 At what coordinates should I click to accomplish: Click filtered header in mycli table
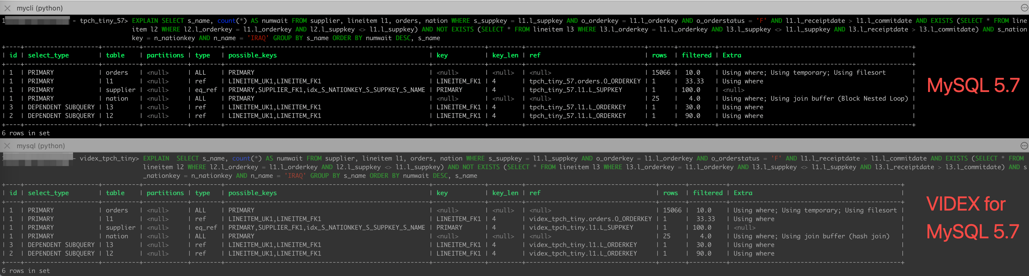(696, 55)
